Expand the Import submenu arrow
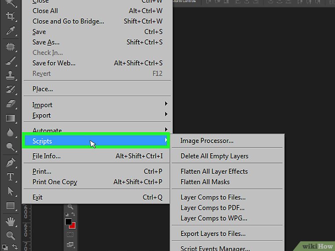335x251 pixels. [x=166, y=104]
